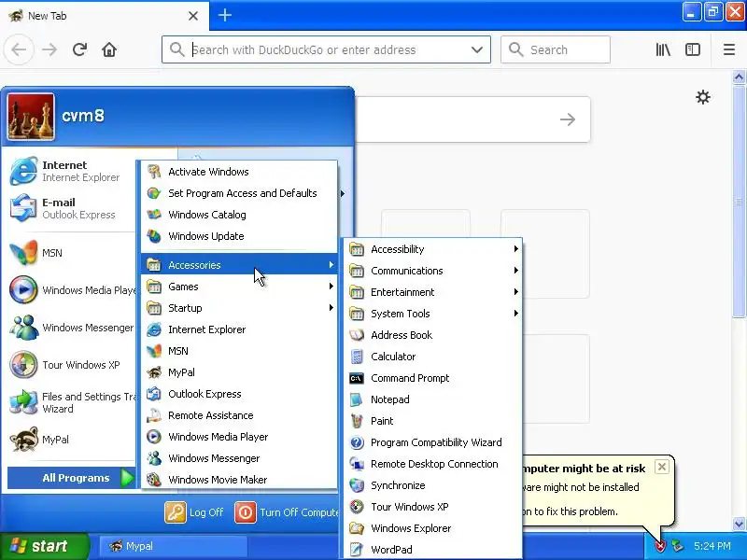The image size is (747, 560).
Task: Focus the DuckDuckGo address bar
Action: pyautogui.click(x=326, y=49)
